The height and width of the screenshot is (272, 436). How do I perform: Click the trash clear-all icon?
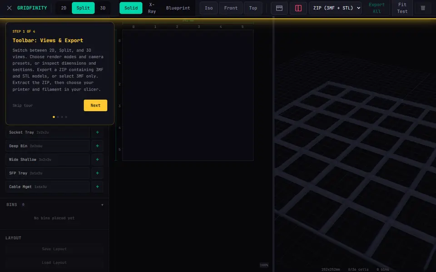coord(423,8)
